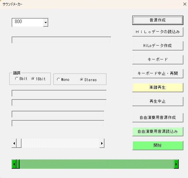
Task: Click the right arrow of green slider
Action: pyautogui.click(x=176, y=164)
